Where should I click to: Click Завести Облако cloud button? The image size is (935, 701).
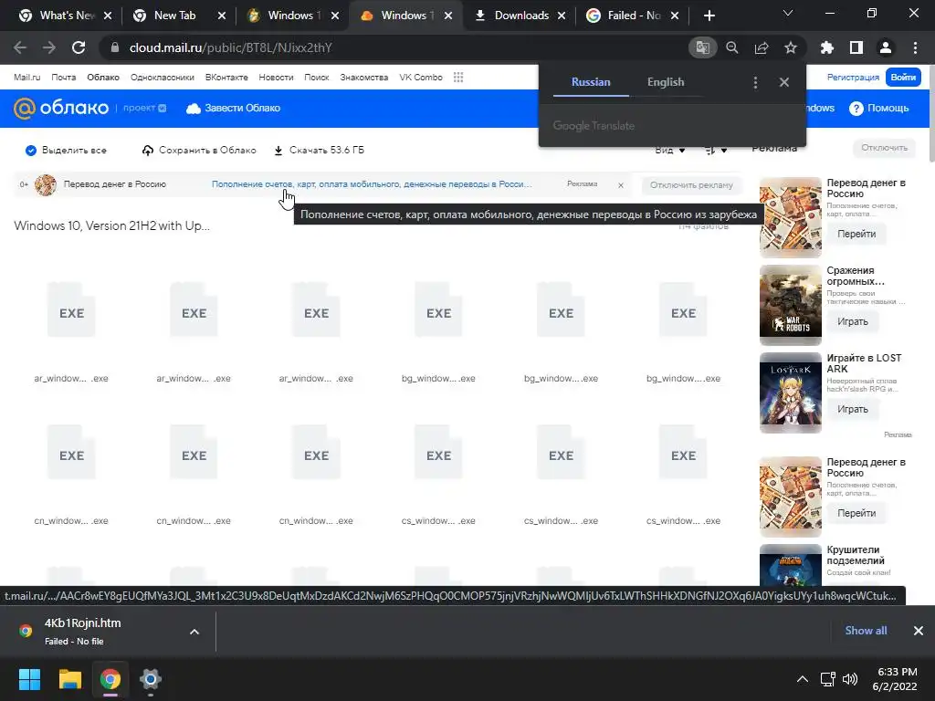(x=233, y=108)
